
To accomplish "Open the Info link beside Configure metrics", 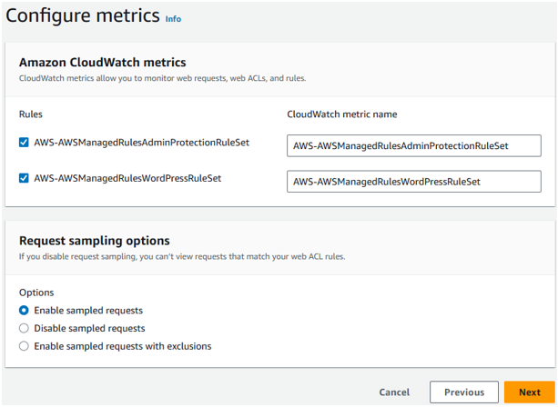I will pos(173,19).
